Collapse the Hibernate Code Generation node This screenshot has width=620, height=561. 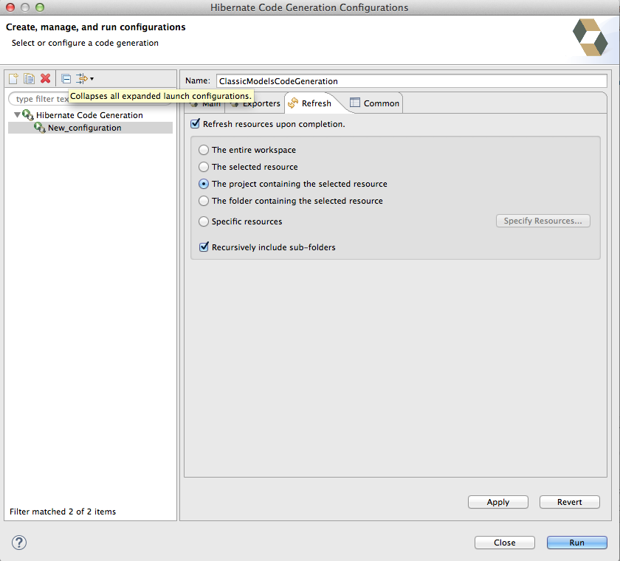tap(17, 115)
